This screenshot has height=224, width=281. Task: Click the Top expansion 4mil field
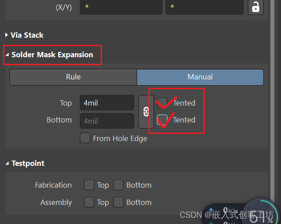pos(107,103)
